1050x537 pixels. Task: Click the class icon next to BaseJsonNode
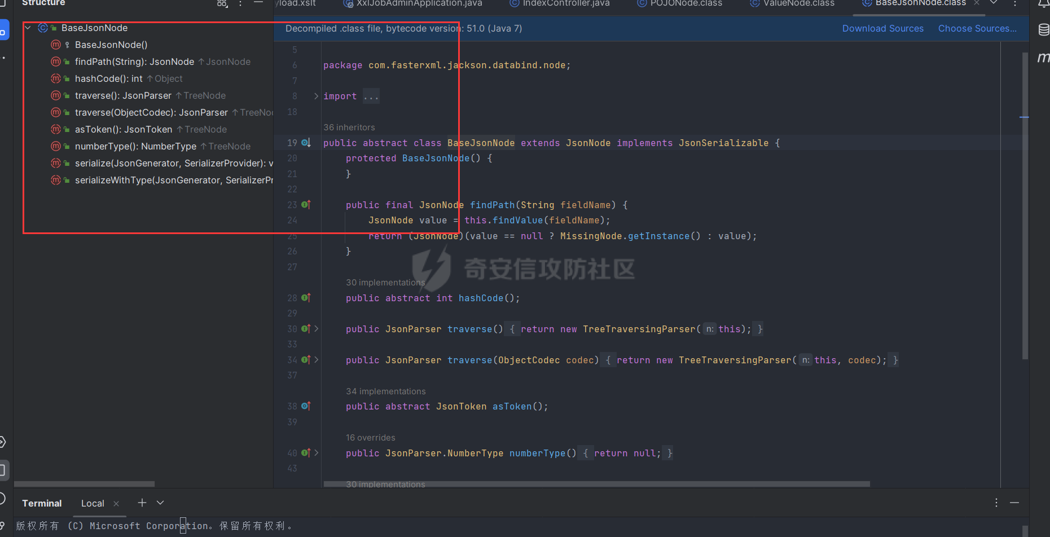(x=42, y=27)
